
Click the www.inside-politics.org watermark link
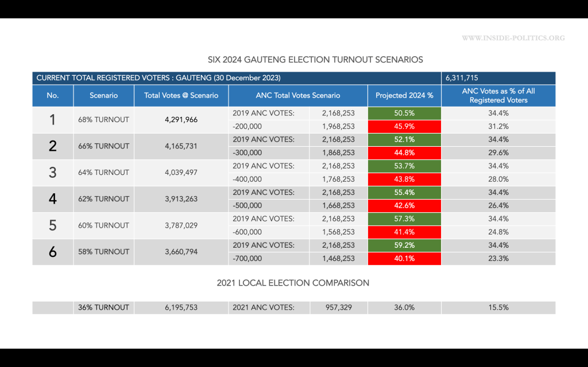click(x=513, y=38)
